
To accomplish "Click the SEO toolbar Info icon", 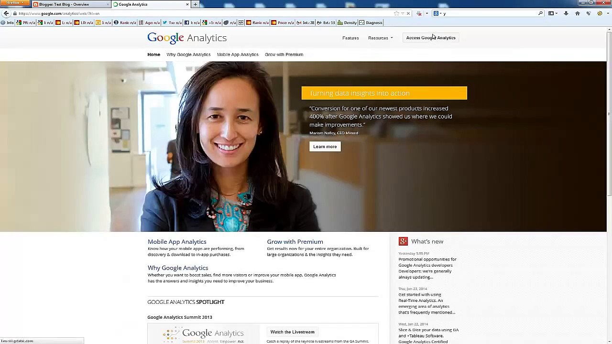I will pos(7,22).
